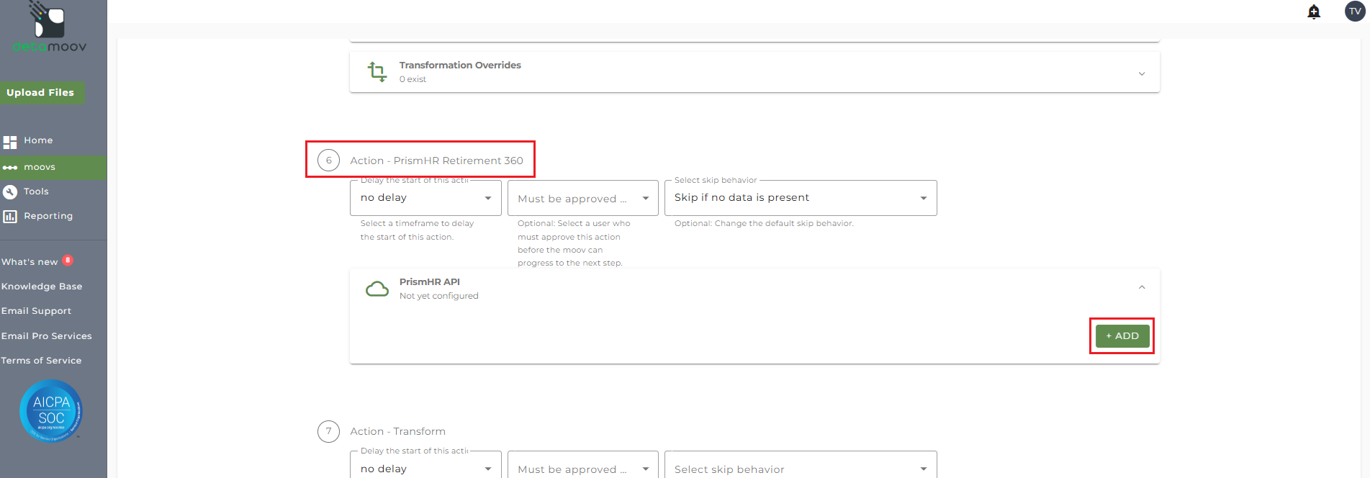Click the + ADD button
Image resolution: width=1370 pixels, height=478 pixels.
(1122, 336)
